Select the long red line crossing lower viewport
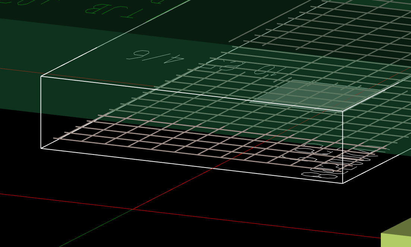 click(x=261, y=225)
